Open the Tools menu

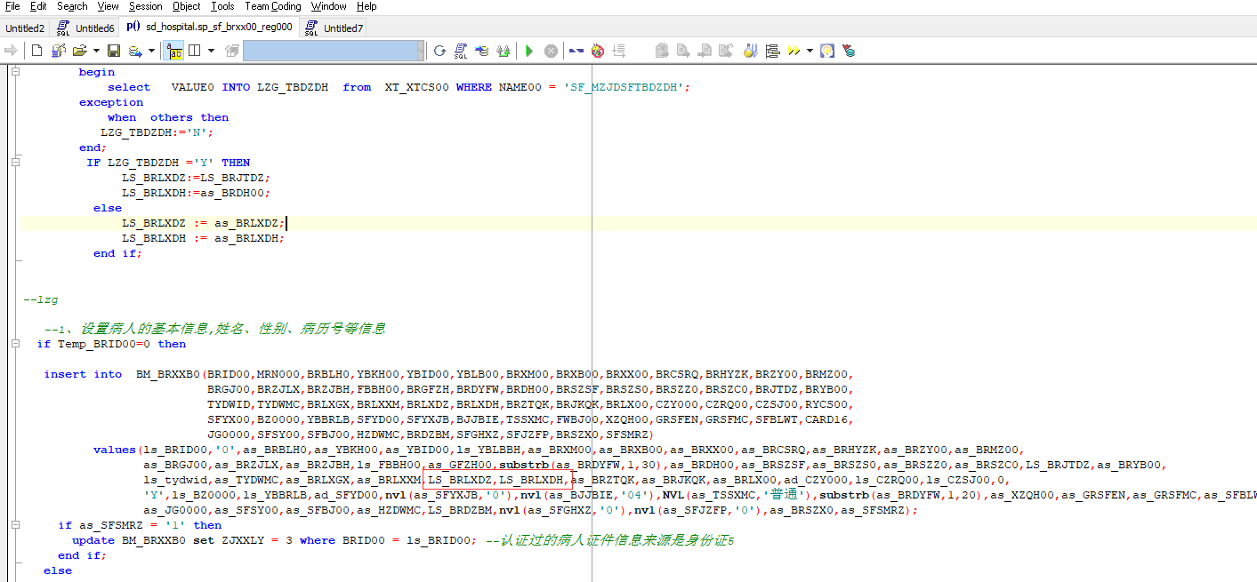(222, 6)
